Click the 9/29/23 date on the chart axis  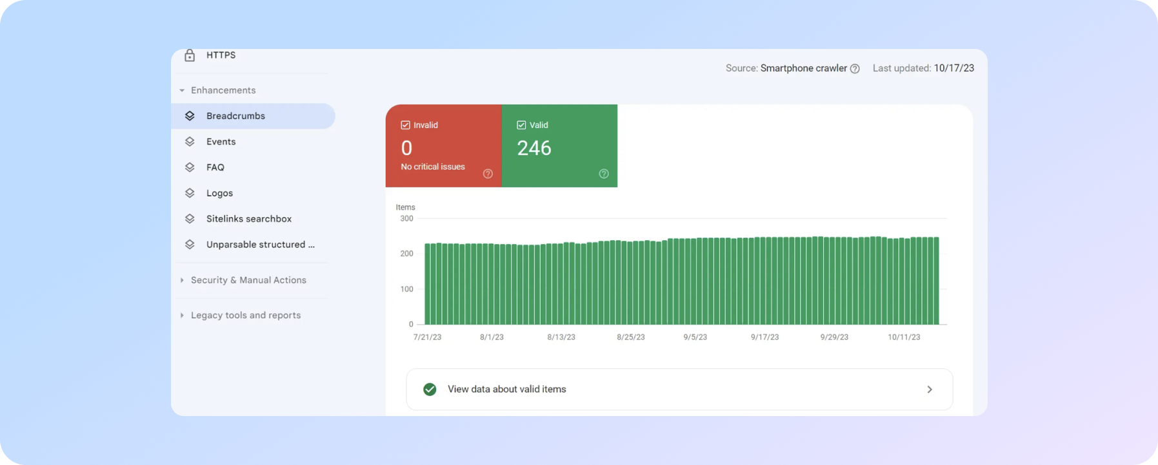834,337
